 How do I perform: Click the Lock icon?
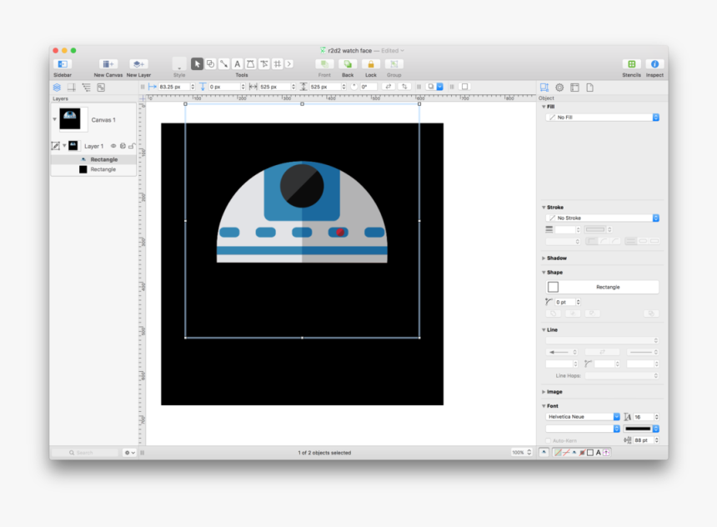pos(371,64)
